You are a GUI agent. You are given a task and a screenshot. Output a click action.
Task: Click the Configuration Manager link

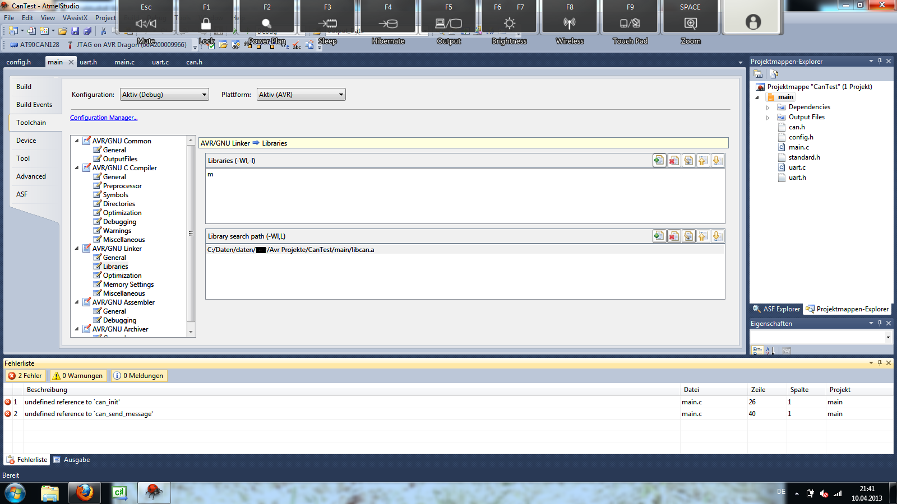tap(104, 118)
